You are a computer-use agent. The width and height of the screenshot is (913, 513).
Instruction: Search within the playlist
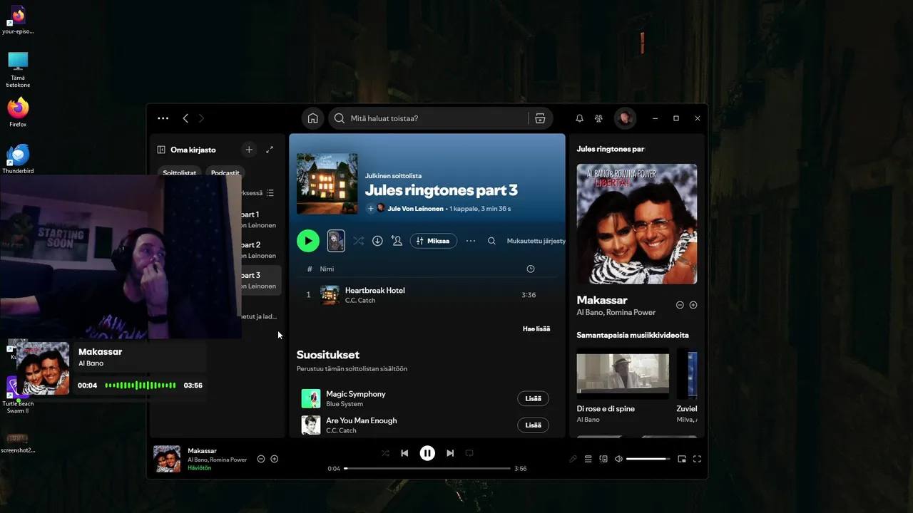tap(491, 241)
